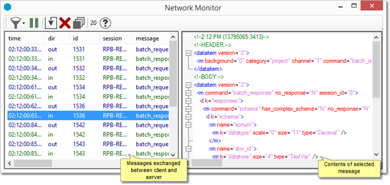Collapse the body dataitem node

coord(189,85)
